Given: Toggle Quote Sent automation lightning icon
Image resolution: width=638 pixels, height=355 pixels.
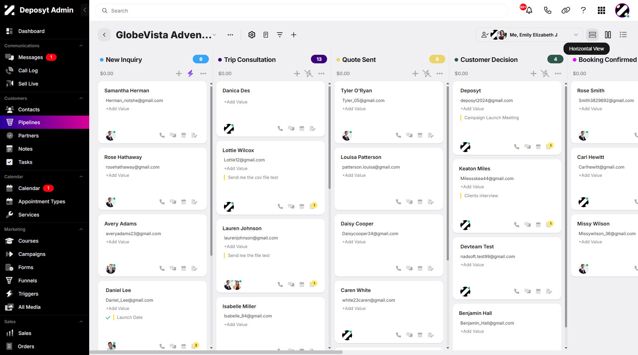Looking at the screenshot, I should pyautogui.click(x=427, y=73).
